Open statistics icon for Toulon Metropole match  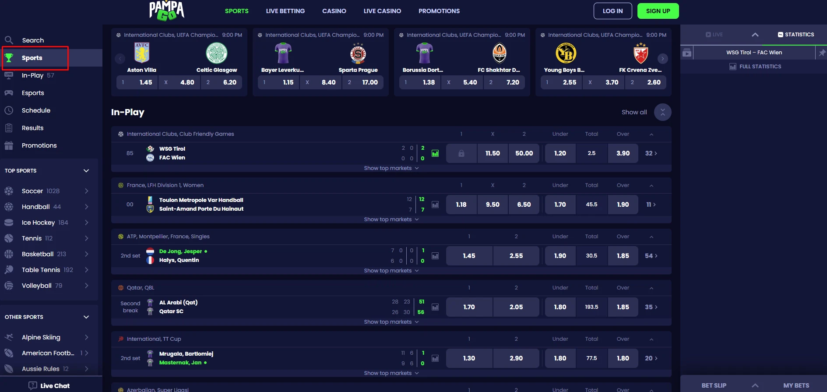[x=435, y=205]
